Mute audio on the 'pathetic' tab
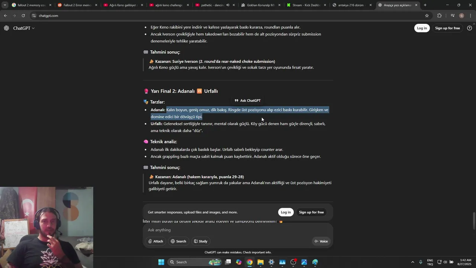The width and height of the screenshot is (476, 268). pyautogui.click(x=228, y=5)
